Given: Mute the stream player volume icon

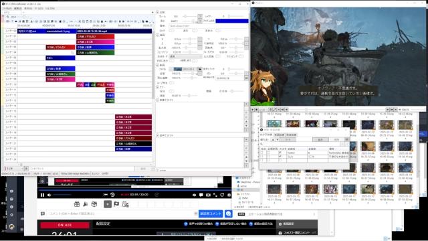Looking at the screenshot, I should [49, 195].
